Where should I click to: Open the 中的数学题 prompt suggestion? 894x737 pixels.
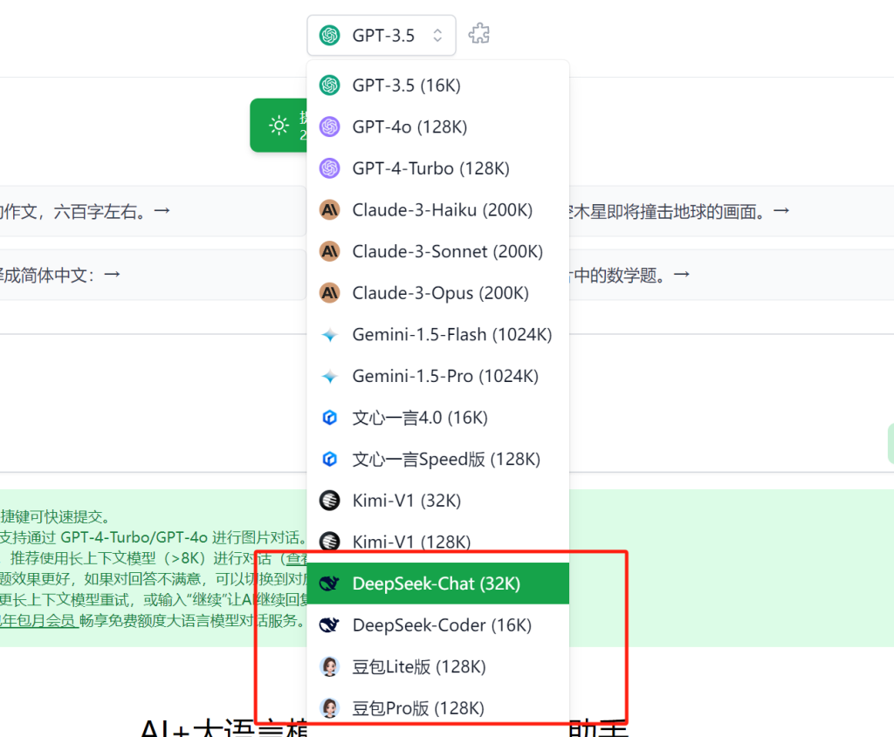point(732,275)
